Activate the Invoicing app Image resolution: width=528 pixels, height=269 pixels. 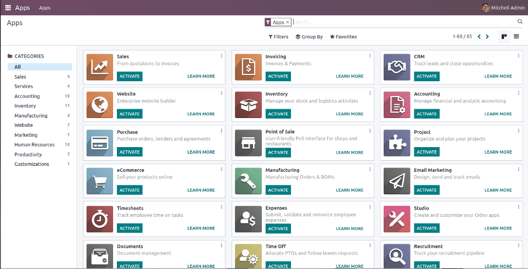278,76
